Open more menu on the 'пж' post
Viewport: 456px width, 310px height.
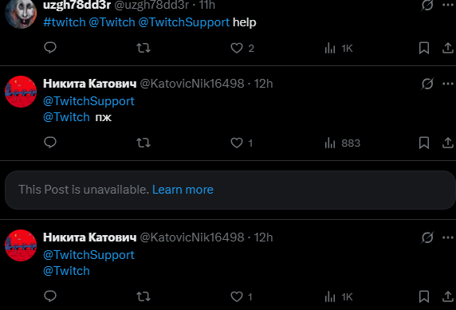[x=448, y=84]
